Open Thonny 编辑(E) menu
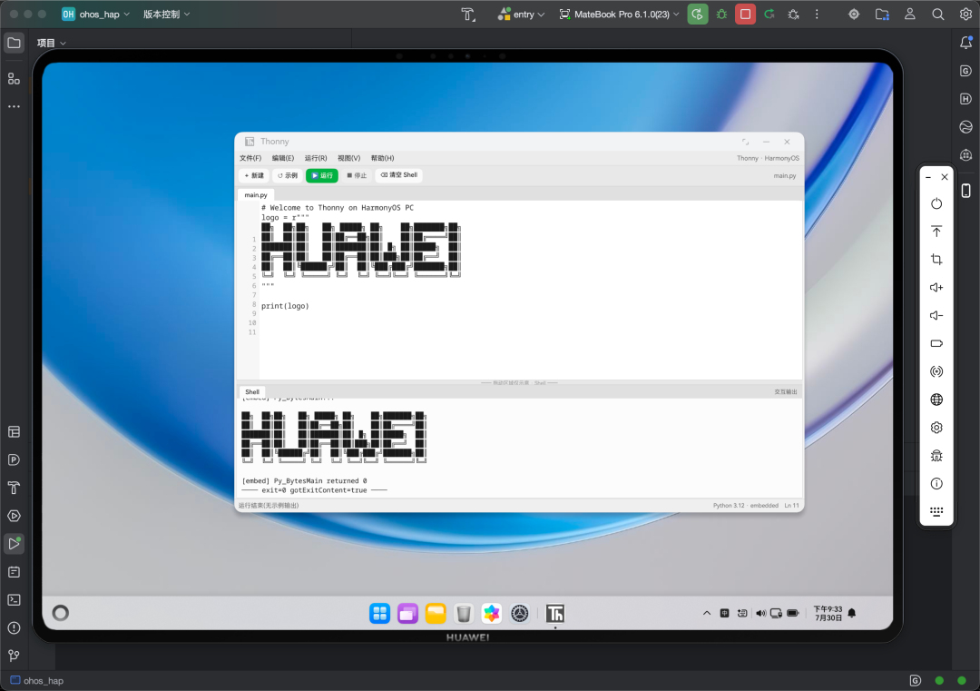Viewport: 980px width, 691px height. click(282, 158)
